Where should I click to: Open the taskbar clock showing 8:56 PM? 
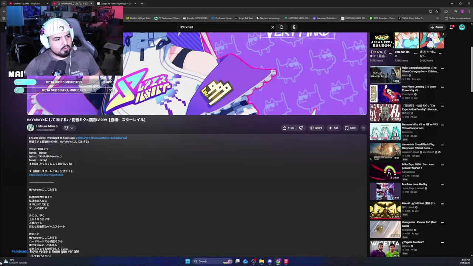coord(465,261)
